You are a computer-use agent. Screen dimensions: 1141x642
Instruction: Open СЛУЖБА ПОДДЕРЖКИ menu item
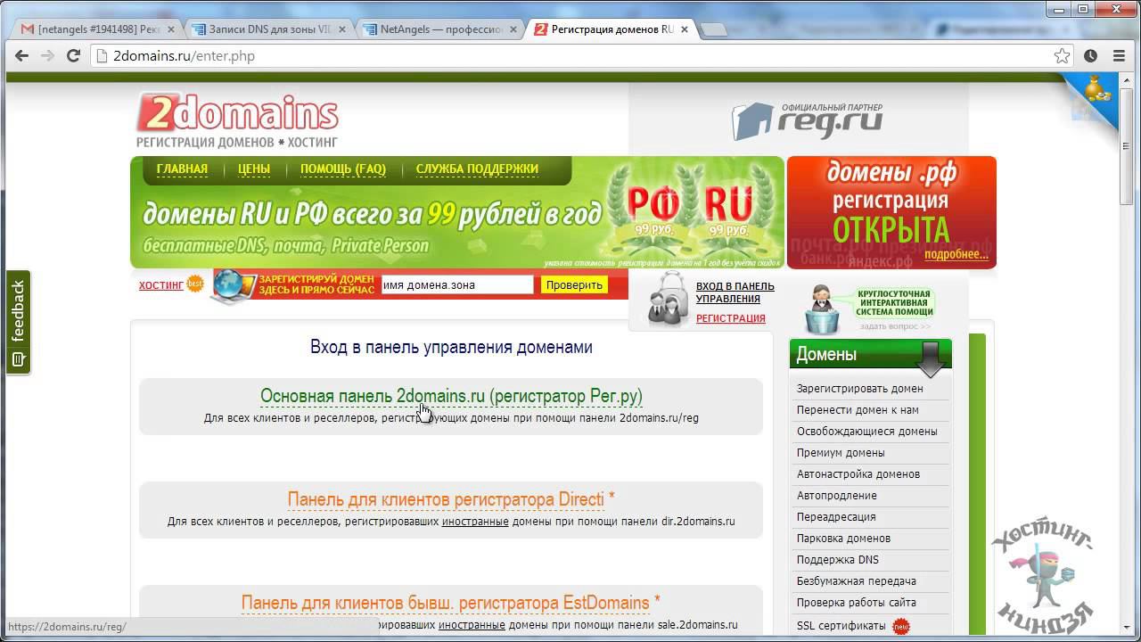coord(477,169)
